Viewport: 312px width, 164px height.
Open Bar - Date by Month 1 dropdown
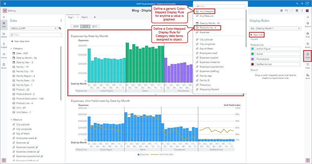coord(275,28)
